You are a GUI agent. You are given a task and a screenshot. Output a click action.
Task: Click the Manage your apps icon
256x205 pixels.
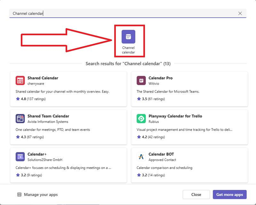19,194
